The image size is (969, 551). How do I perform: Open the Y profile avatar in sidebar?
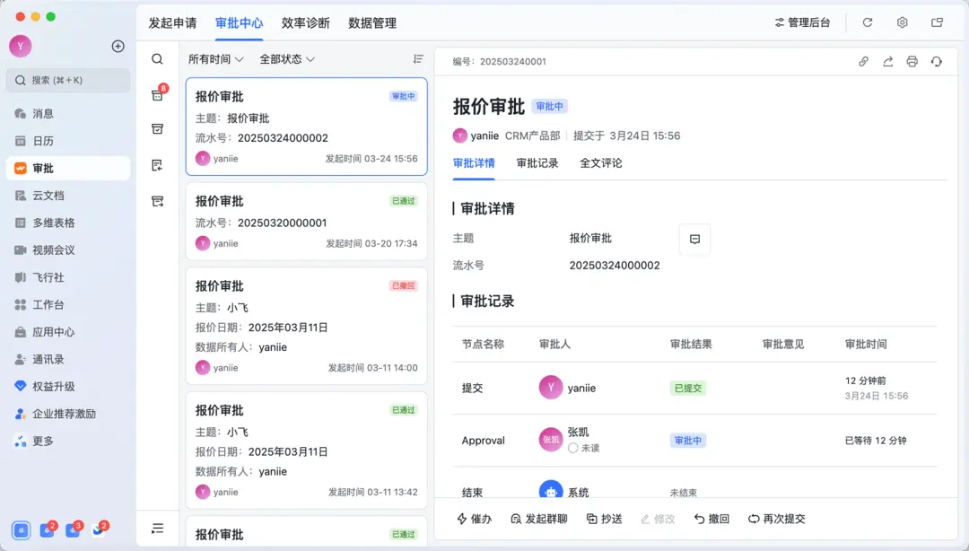(x=21, y=47)
